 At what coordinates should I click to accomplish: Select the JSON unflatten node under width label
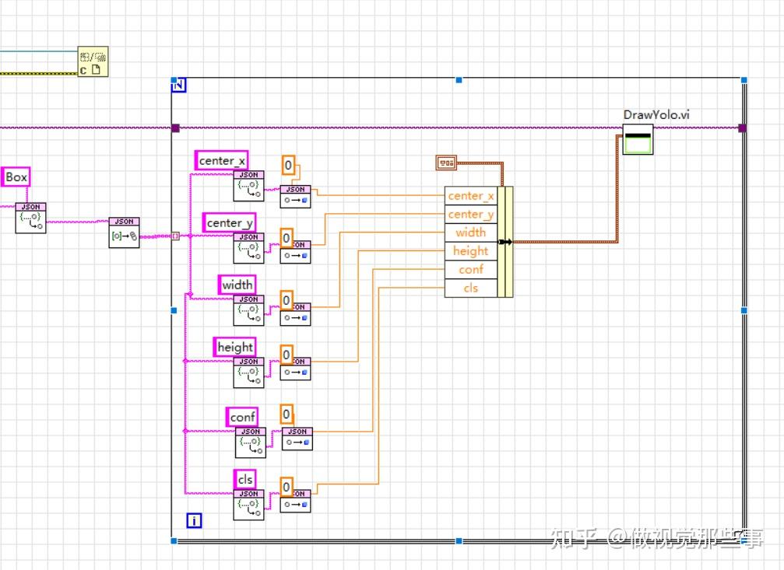[x=248, y=309]
